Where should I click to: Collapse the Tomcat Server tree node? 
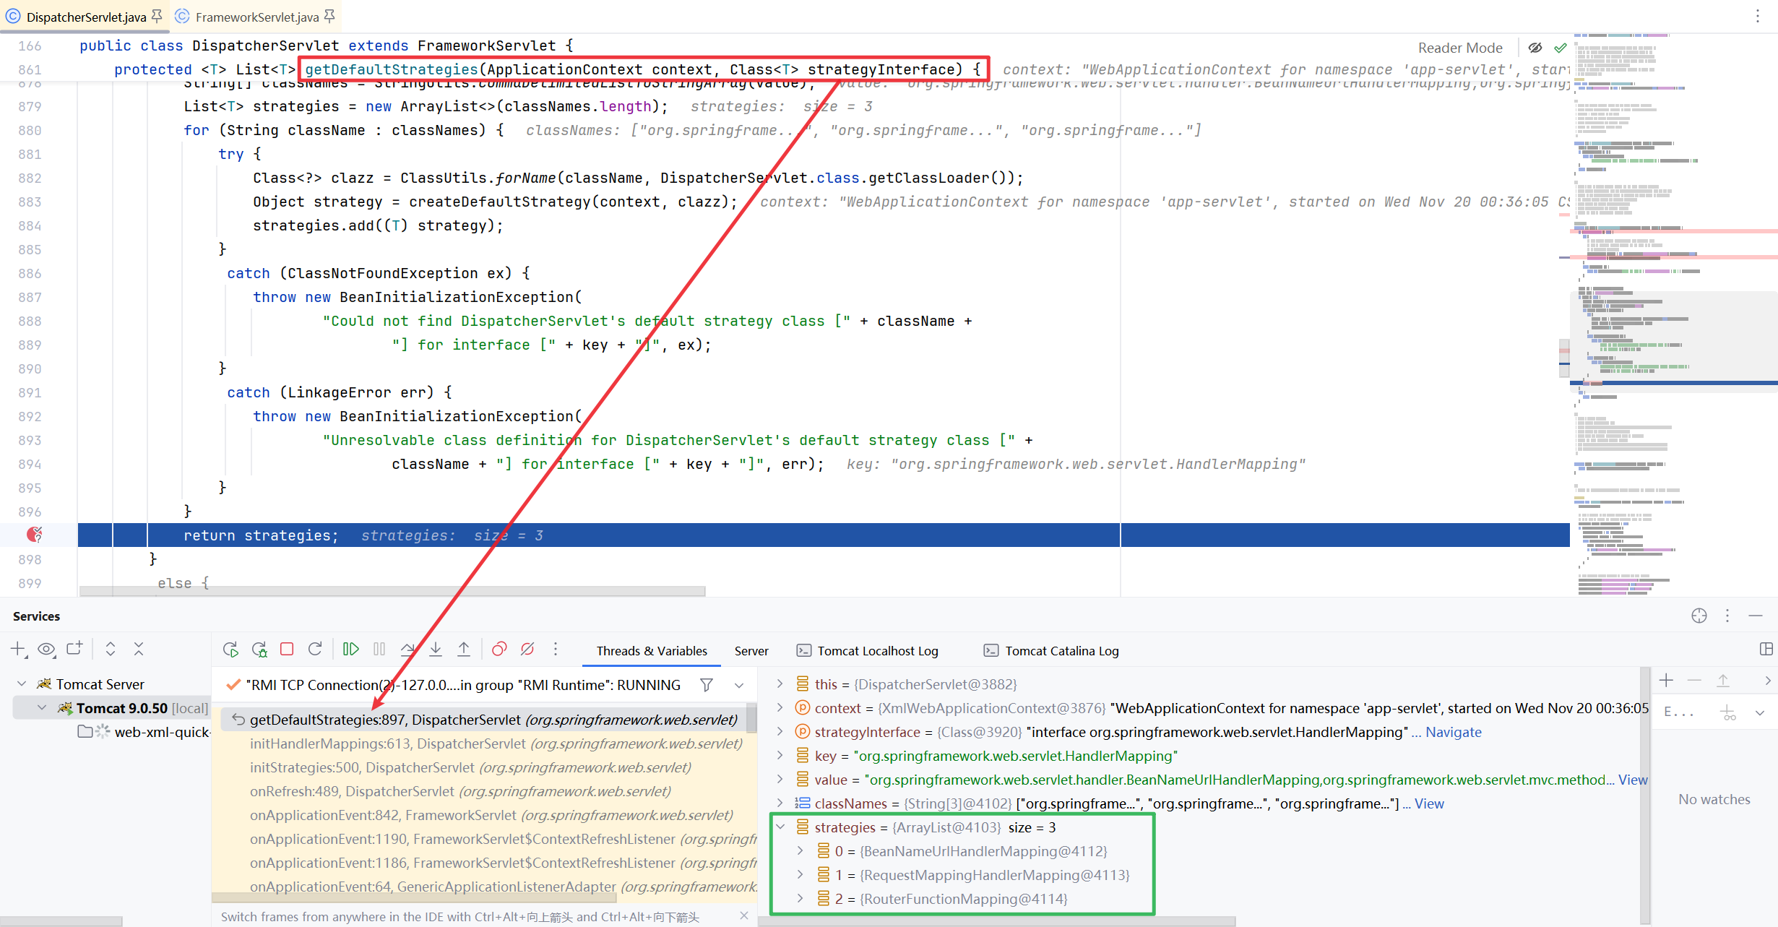(22, 684)
